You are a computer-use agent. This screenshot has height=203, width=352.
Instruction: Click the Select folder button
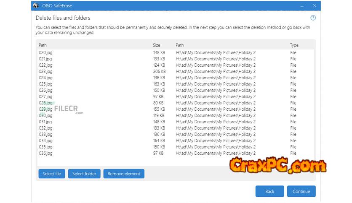click(84, 174)
